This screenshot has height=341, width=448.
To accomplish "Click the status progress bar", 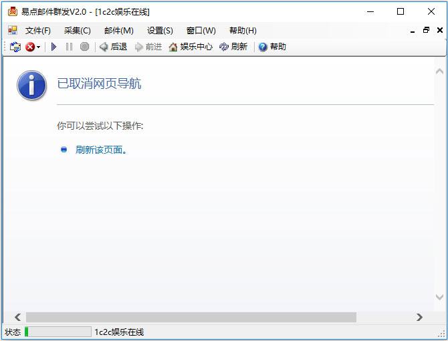I will [x=58, y=332].
